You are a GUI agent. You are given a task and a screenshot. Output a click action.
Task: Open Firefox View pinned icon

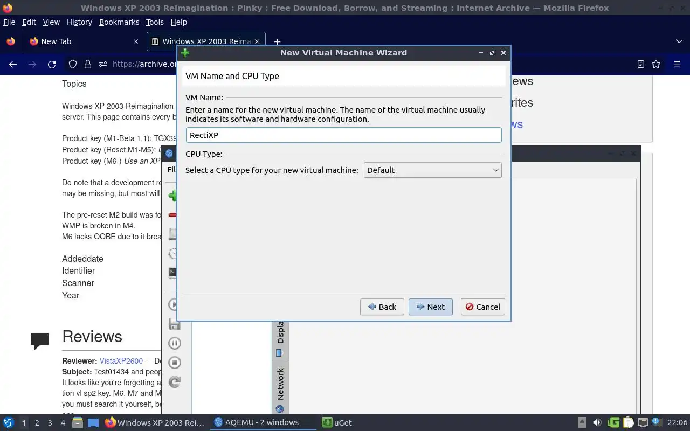click(x=11, y=41)
